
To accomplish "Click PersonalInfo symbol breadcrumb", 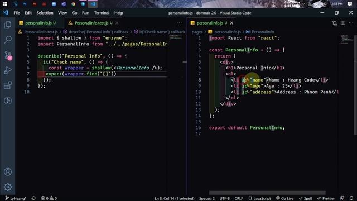I will click(260, 32).
